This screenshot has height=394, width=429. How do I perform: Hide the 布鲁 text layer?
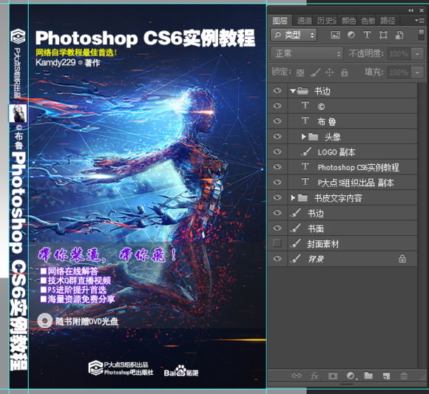click(277, 120)
